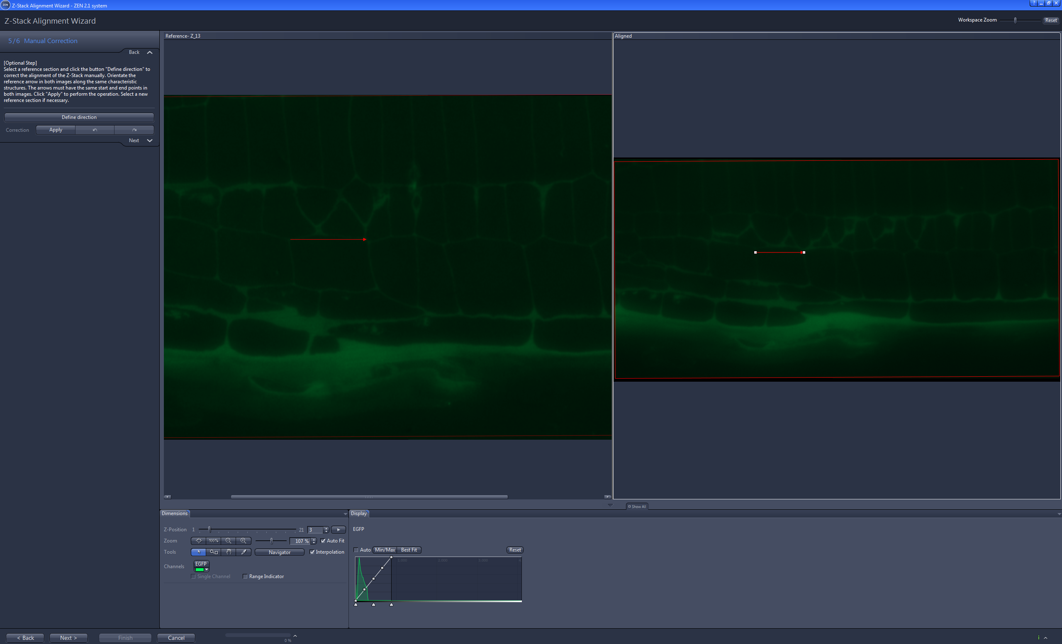
Task: Set zoom to 100% using toolbar icon
Action: [x=214, y=541]
